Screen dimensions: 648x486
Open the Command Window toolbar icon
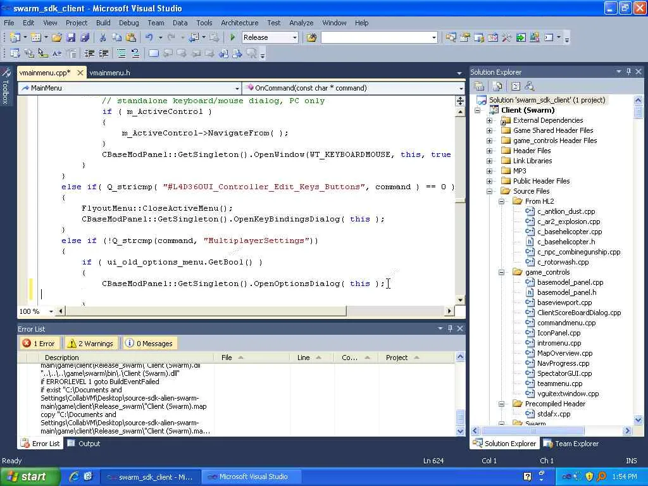tap(549, 37)
